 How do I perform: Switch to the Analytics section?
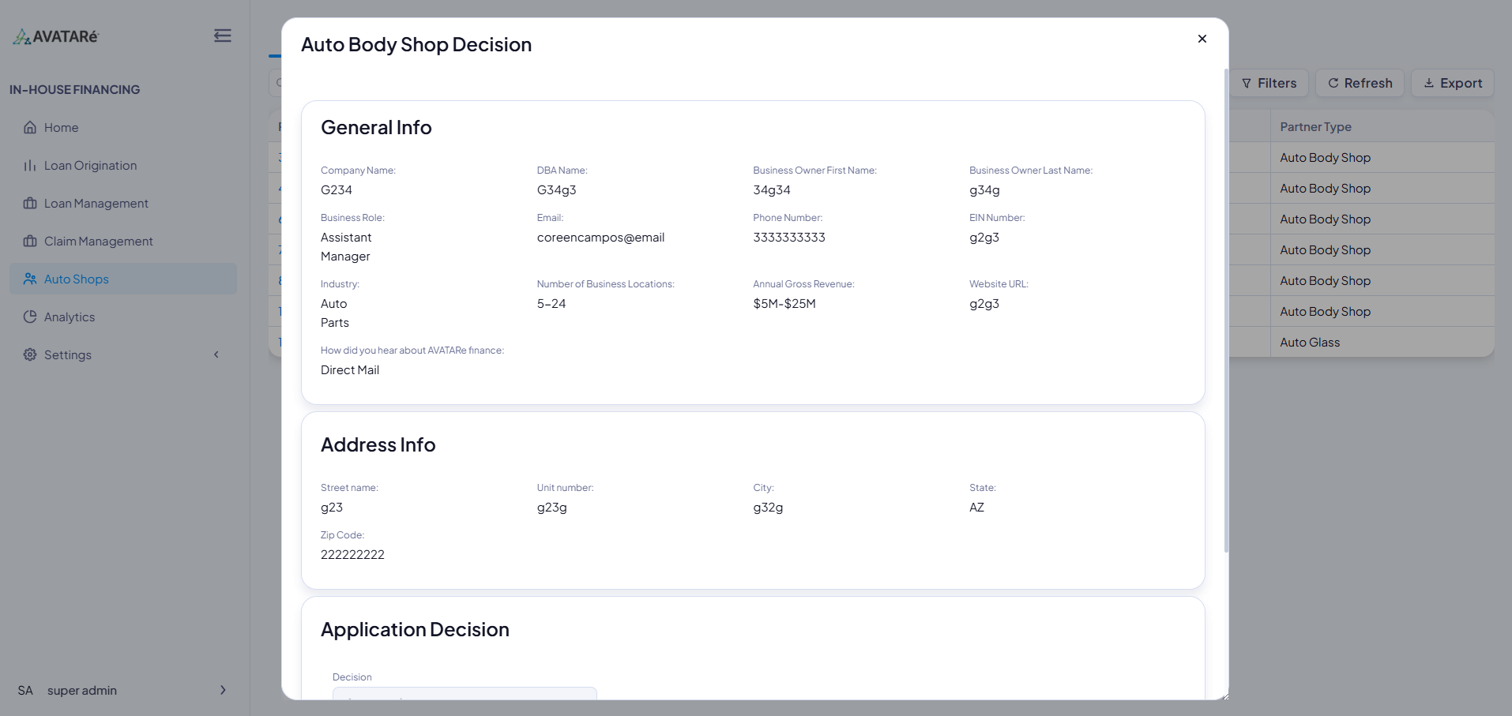coord(70,317)
